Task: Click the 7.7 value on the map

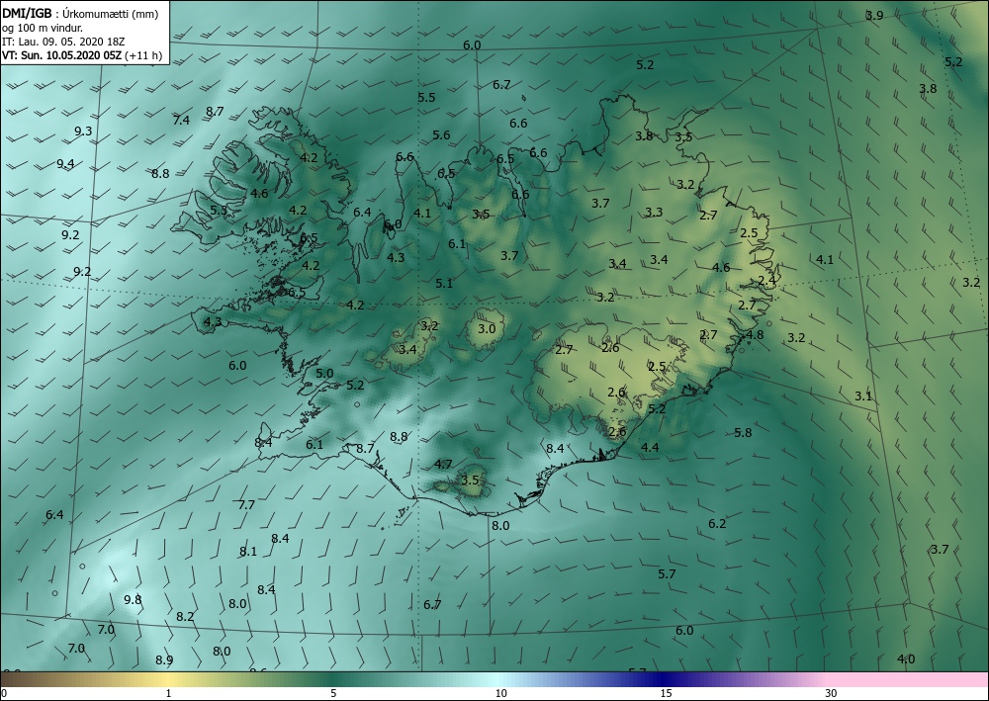Action: coord(246,505)
